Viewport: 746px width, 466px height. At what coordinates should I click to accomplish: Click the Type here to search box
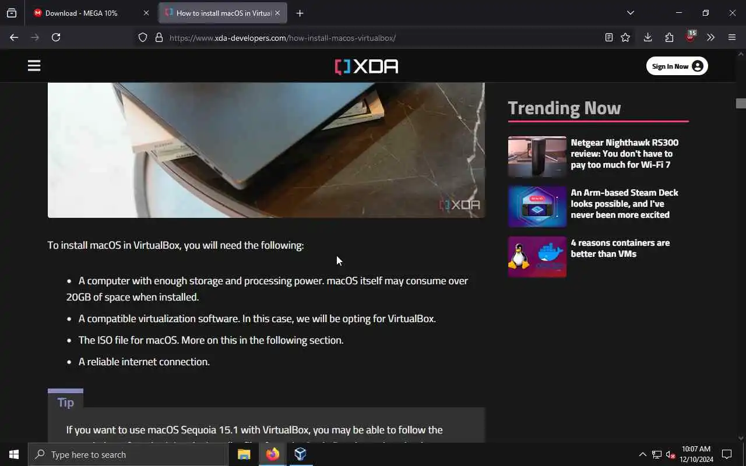pyautogui.click(x=128, y=454)
